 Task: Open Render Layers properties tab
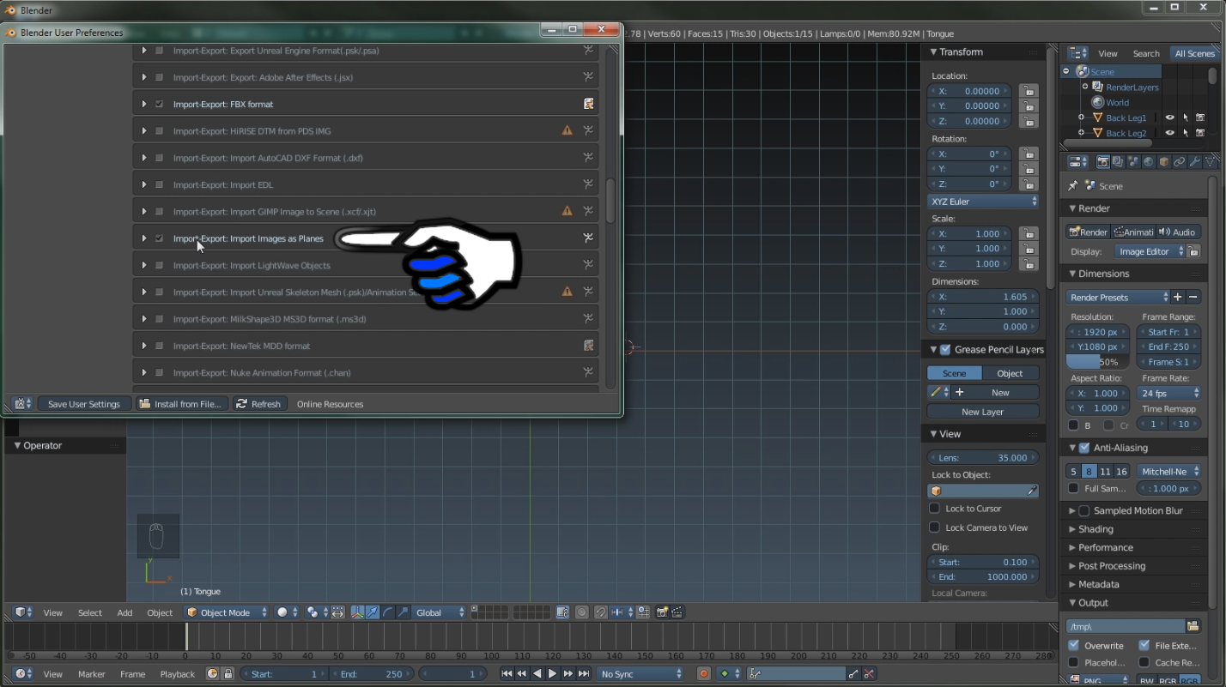[x=1118, y=162]
